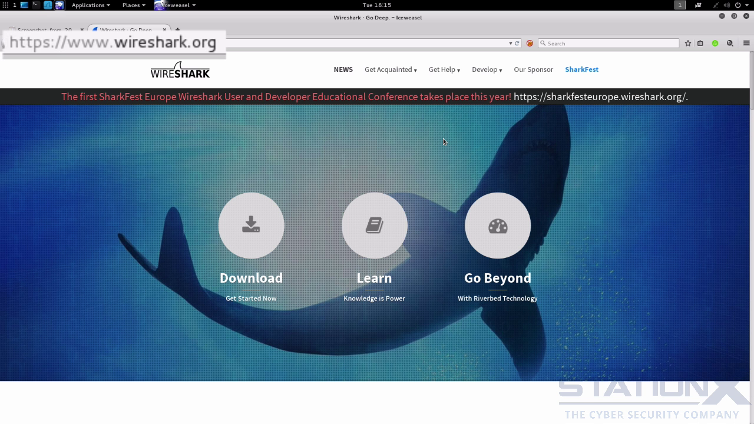
Task: Open the URL history dropdown arrow
Action: [x=511, y=43]
